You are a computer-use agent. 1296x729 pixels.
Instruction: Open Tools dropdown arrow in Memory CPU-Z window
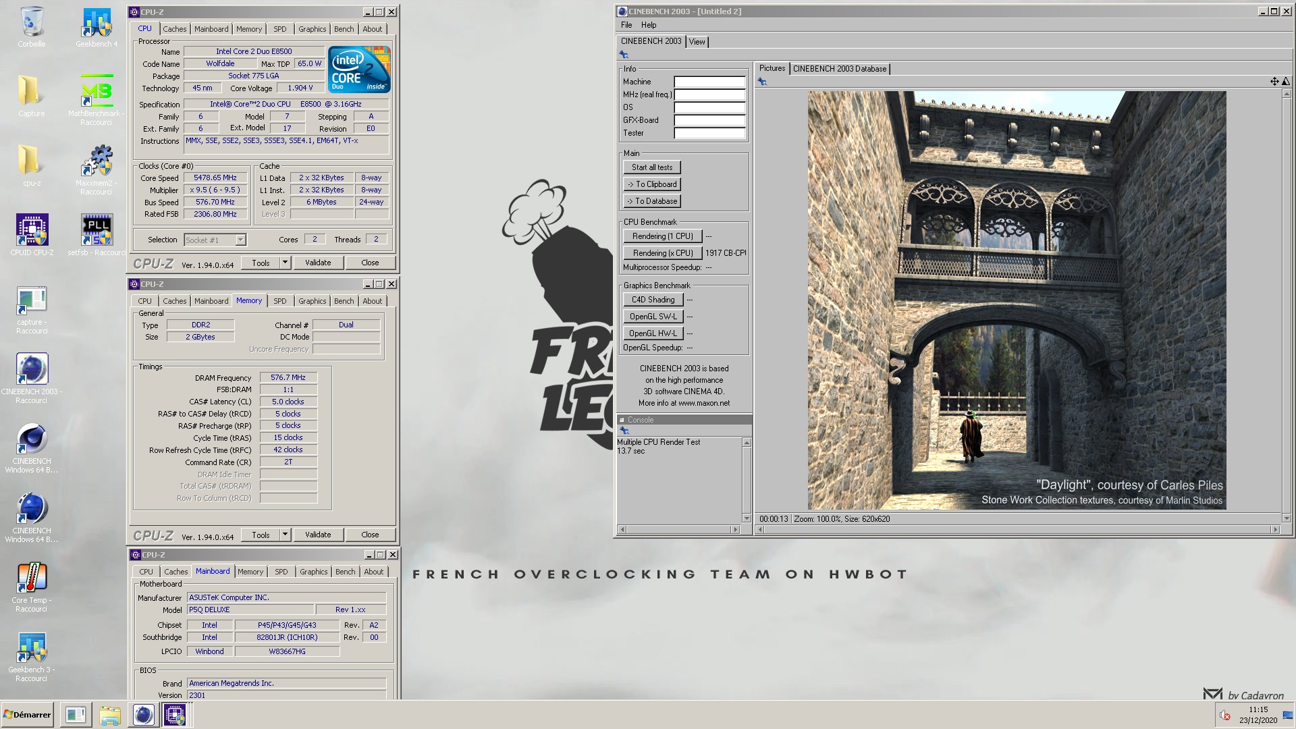pos(285,535)
